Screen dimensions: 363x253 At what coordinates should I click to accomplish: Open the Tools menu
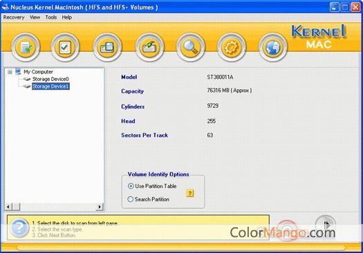(x=51, y=17)
